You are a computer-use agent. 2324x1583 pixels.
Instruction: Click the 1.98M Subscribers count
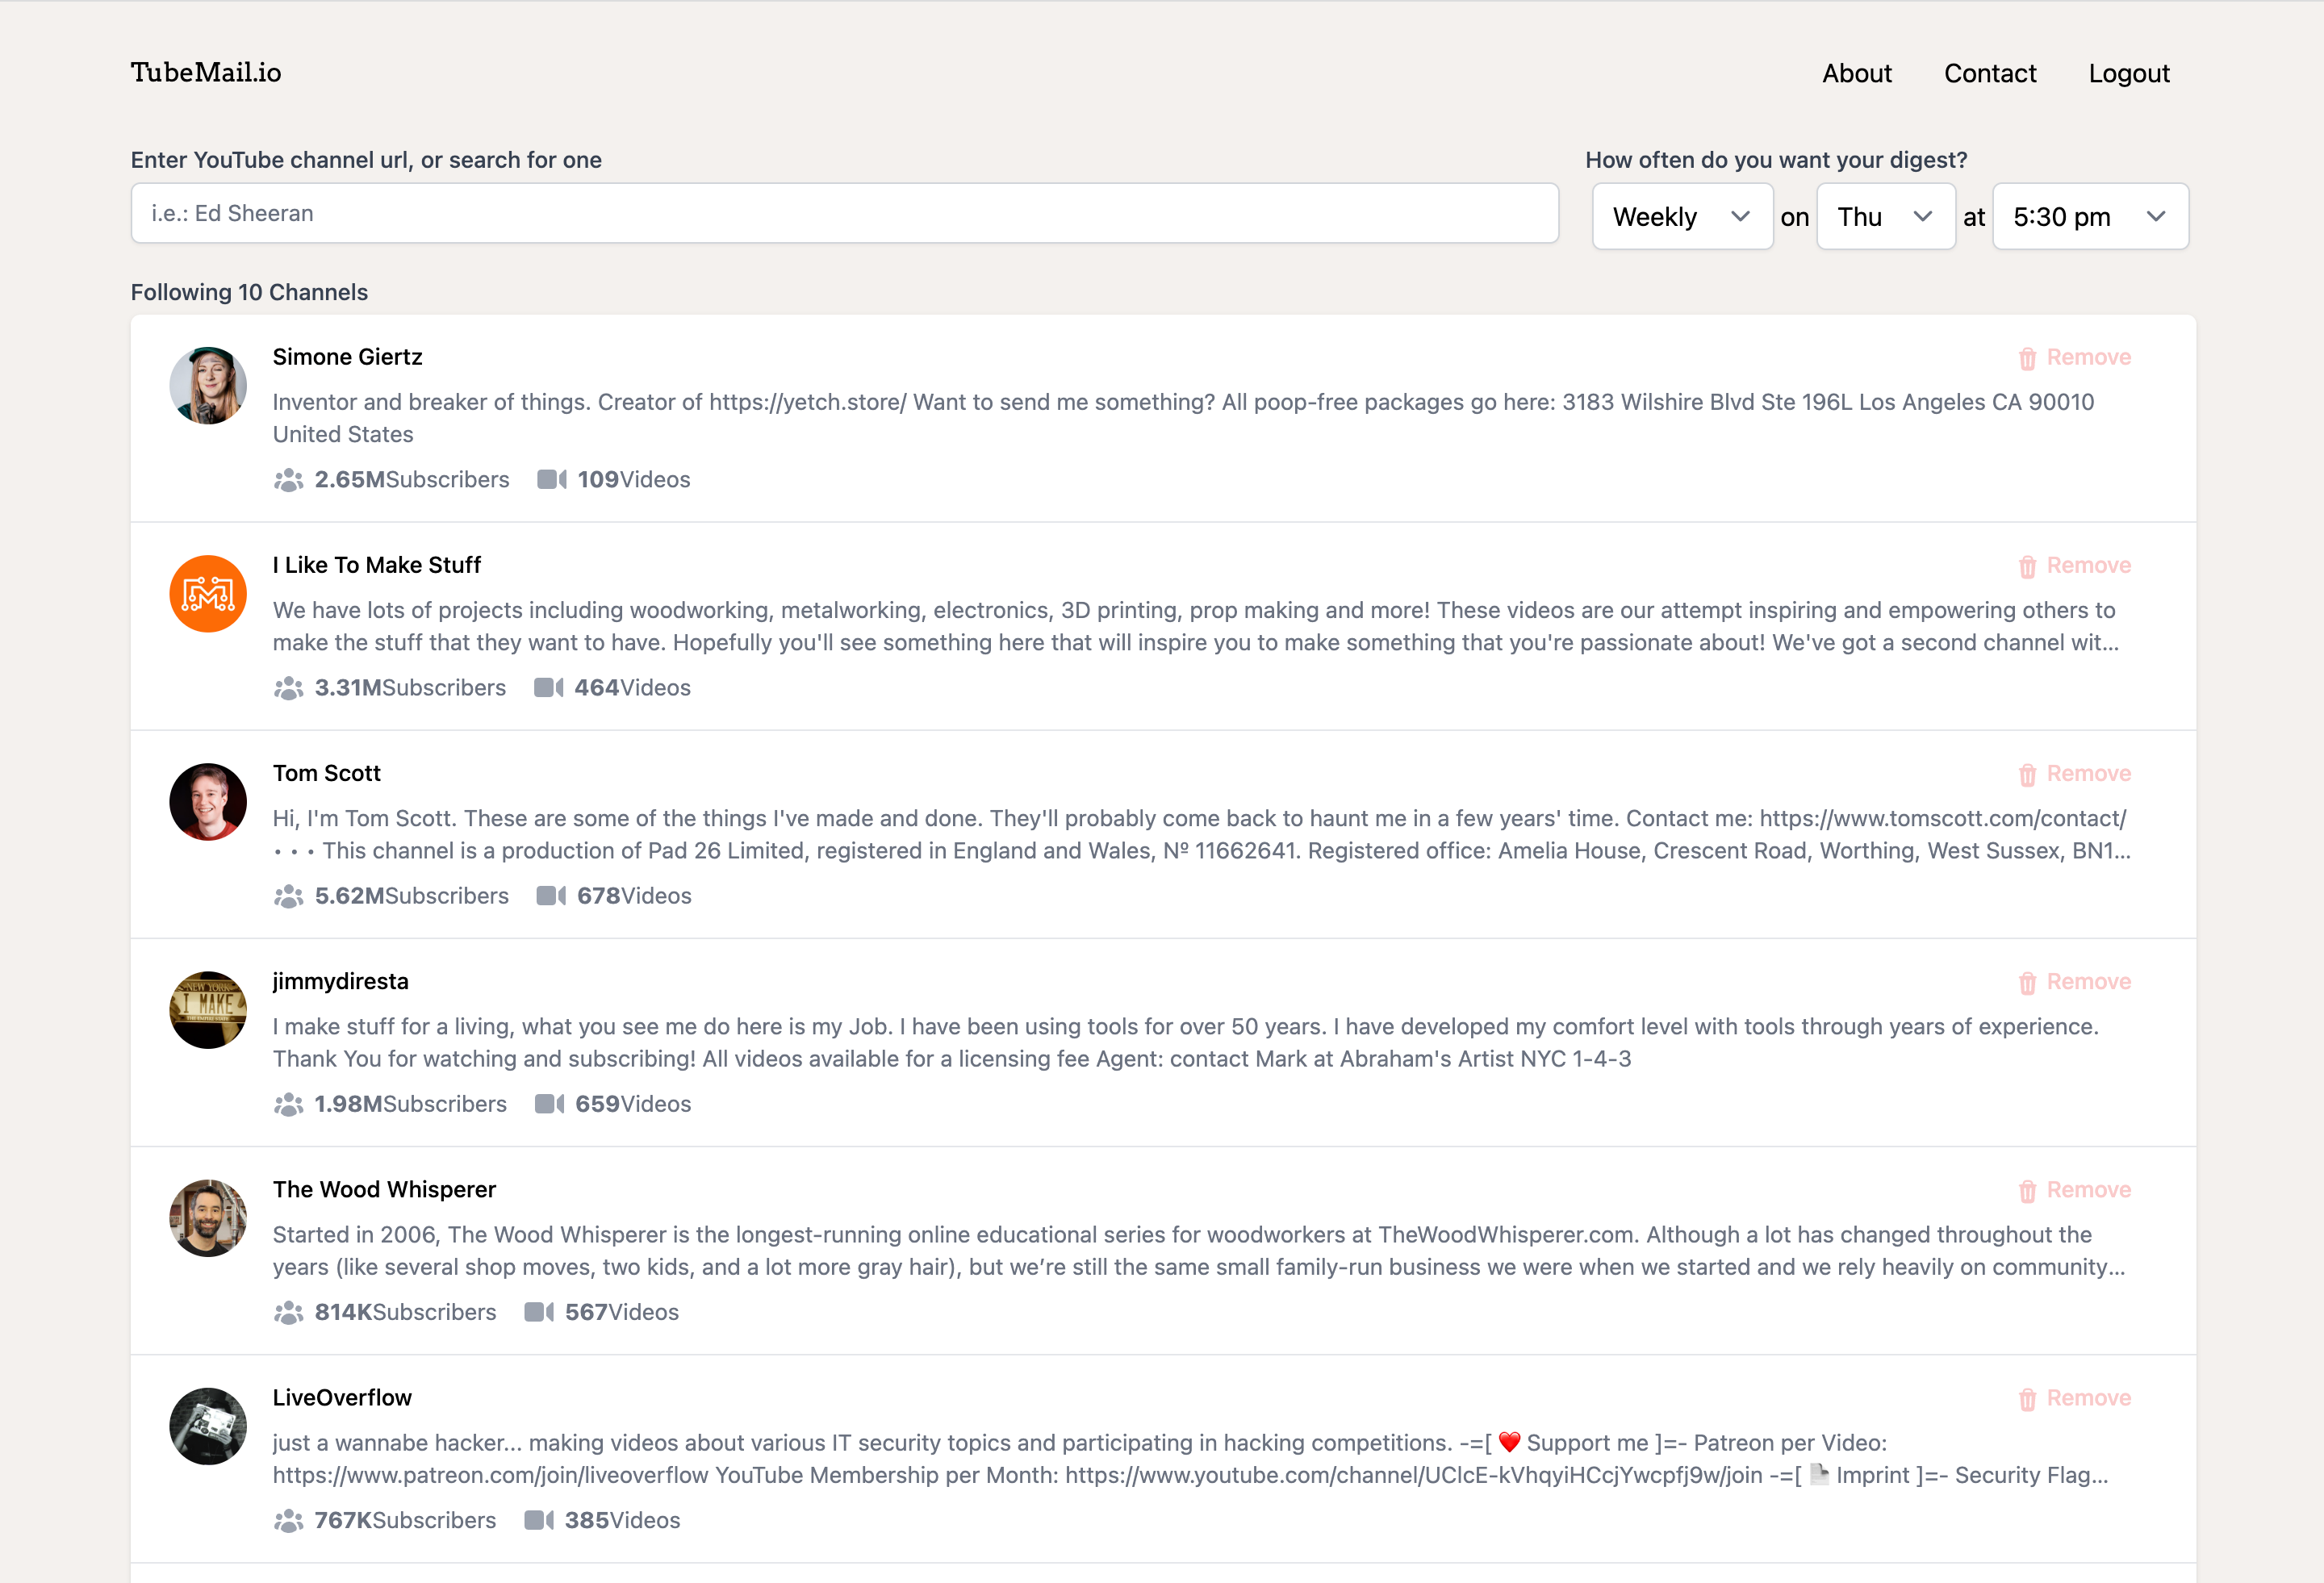tap(411, 1104)
